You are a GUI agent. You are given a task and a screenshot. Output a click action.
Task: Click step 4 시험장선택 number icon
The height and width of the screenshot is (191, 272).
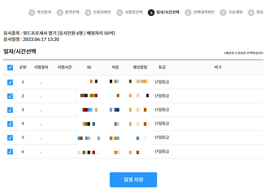click(x=120, y=13)
